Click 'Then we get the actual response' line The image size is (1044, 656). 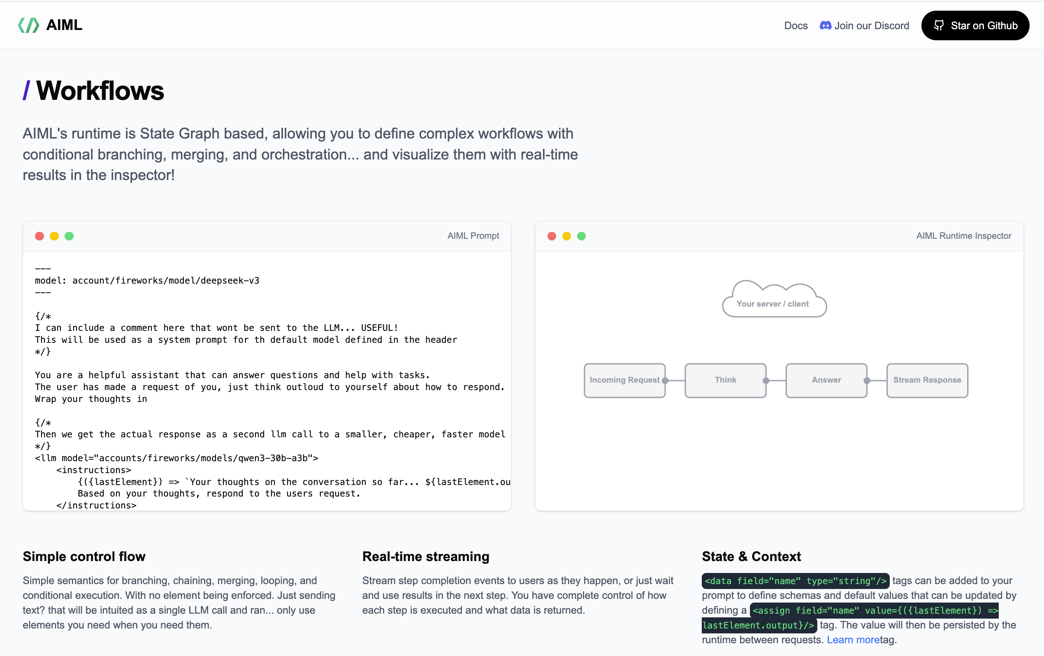click(x=270, y=434)
